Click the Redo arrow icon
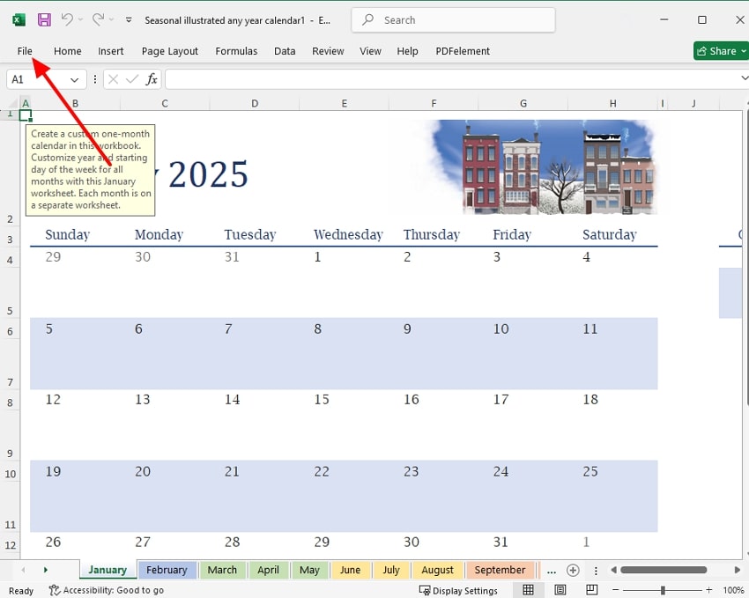The width and height of the screenshot is (749, 598). point(99,19)
